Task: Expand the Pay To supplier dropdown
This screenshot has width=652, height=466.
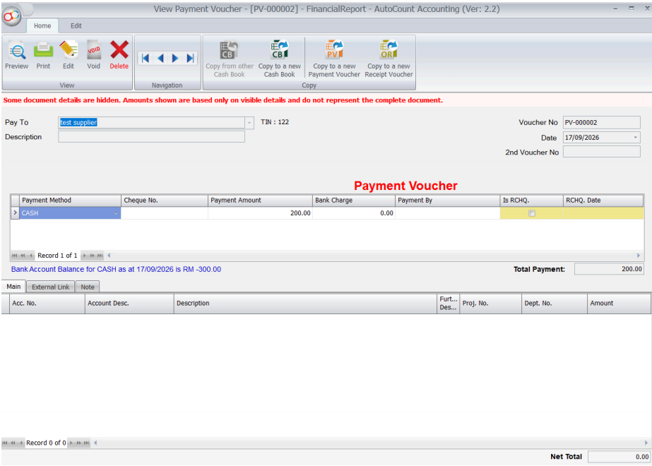Action: [x=249, y=123]
